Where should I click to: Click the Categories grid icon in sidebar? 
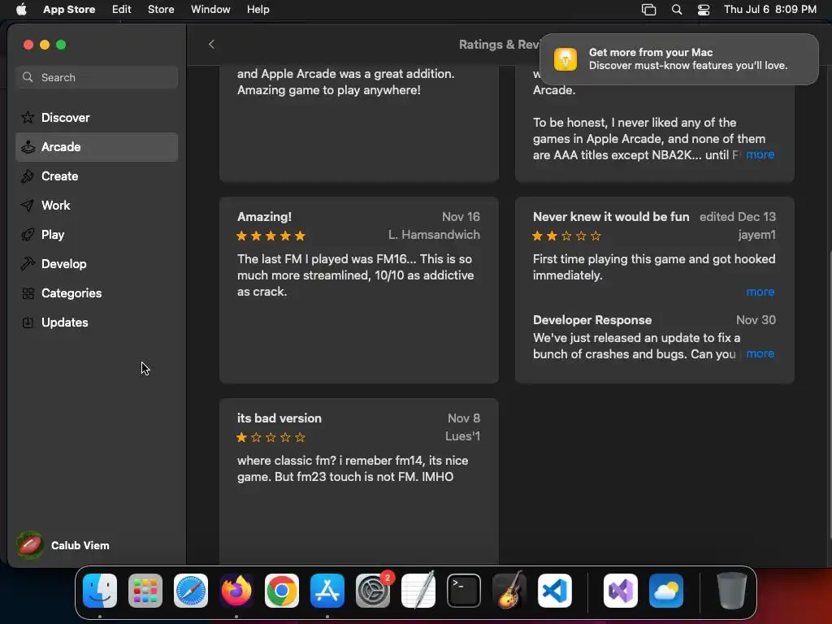[28, 292]
